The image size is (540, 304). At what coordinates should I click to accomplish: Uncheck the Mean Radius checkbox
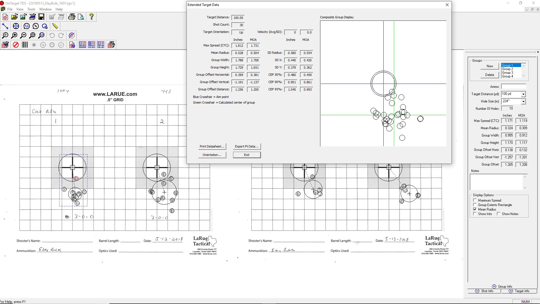(475, 209)
